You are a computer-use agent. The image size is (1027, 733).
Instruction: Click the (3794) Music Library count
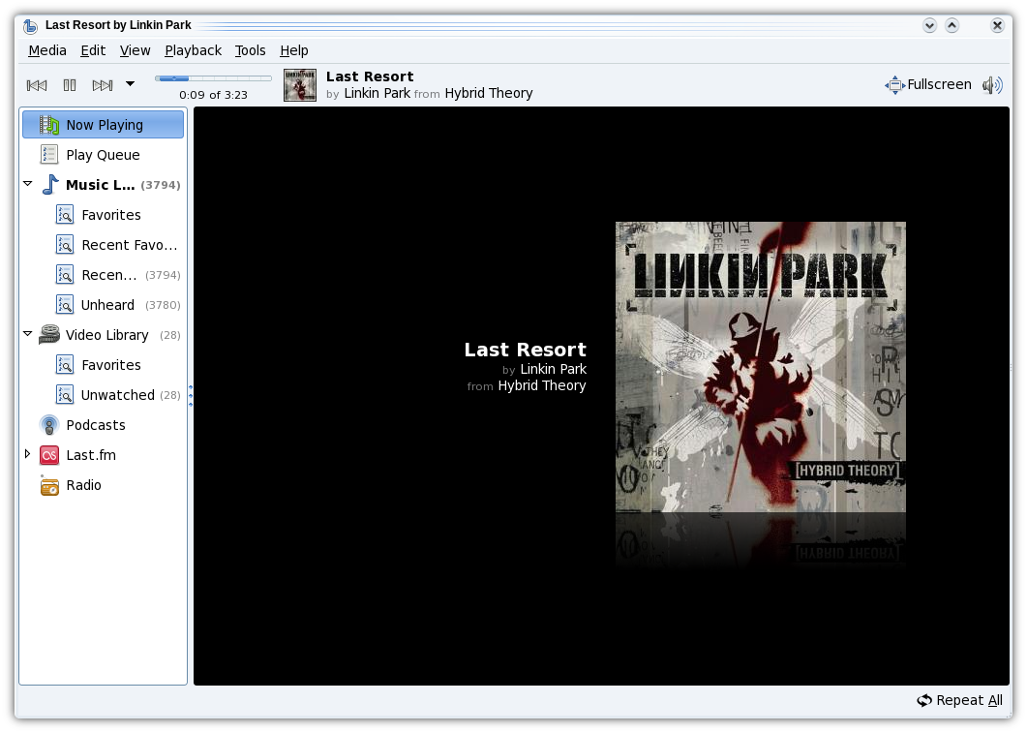coord(161,185)
